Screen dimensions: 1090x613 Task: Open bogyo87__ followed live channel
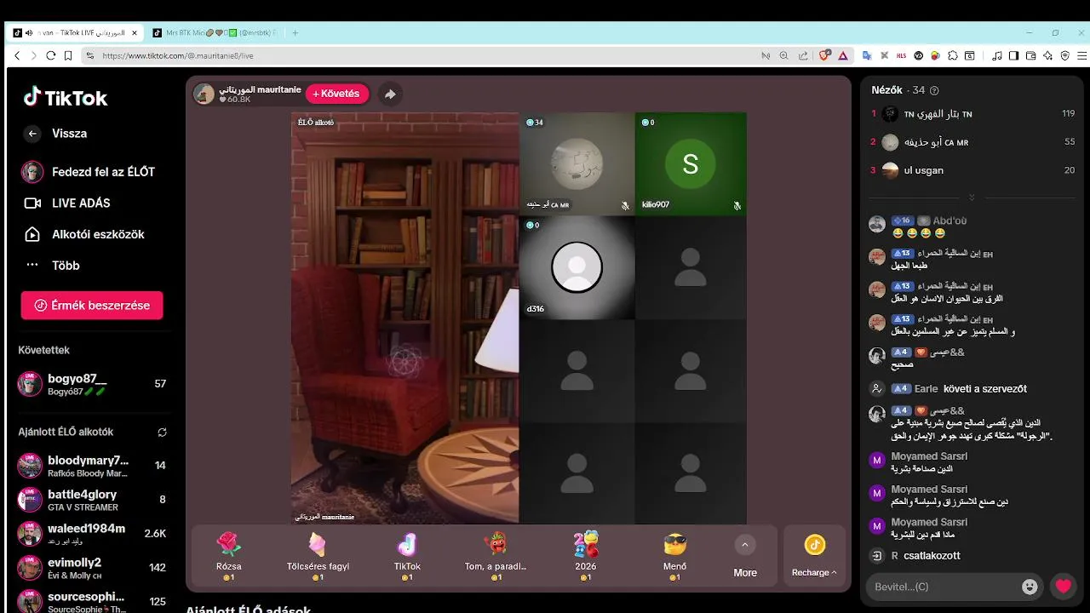click(92, 384)
